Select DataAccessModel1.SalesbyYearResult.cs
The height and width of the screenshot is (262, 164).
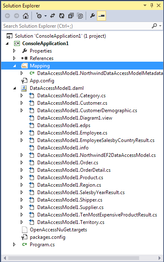pyautogui.click(x=81, y=192)
